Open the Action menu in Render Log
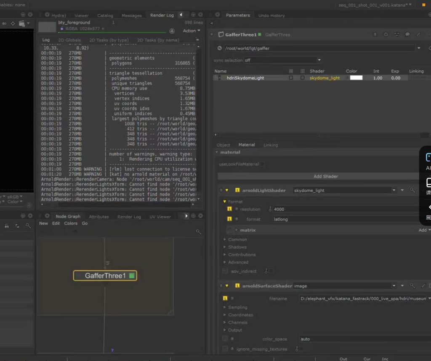The image size is (431, 361). [192, 31]
